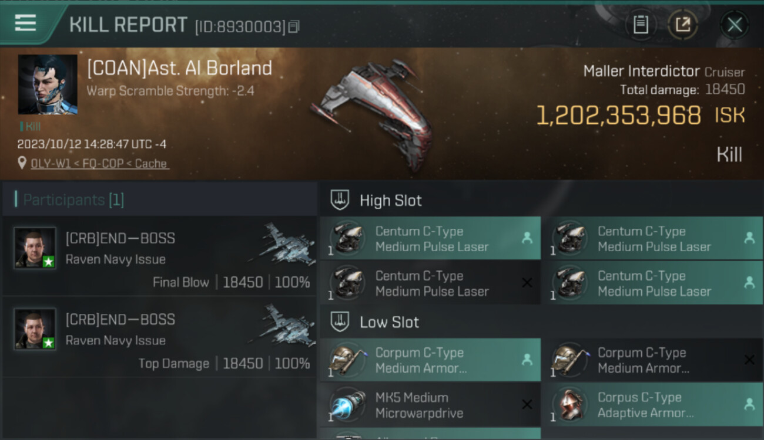Click the MK5 Medium Microwarpdrive icon

pos(347,405)
